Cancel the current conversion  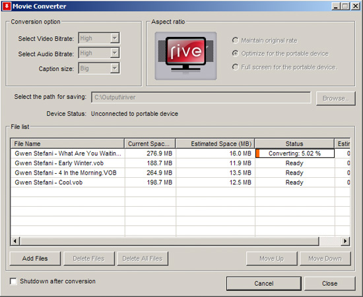tap(264, 283)
